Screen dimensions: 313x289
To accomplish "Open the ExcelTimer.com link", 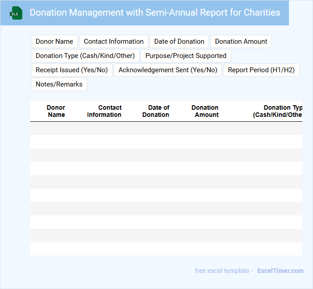I will pyautogui.click(x=280, y=271).
